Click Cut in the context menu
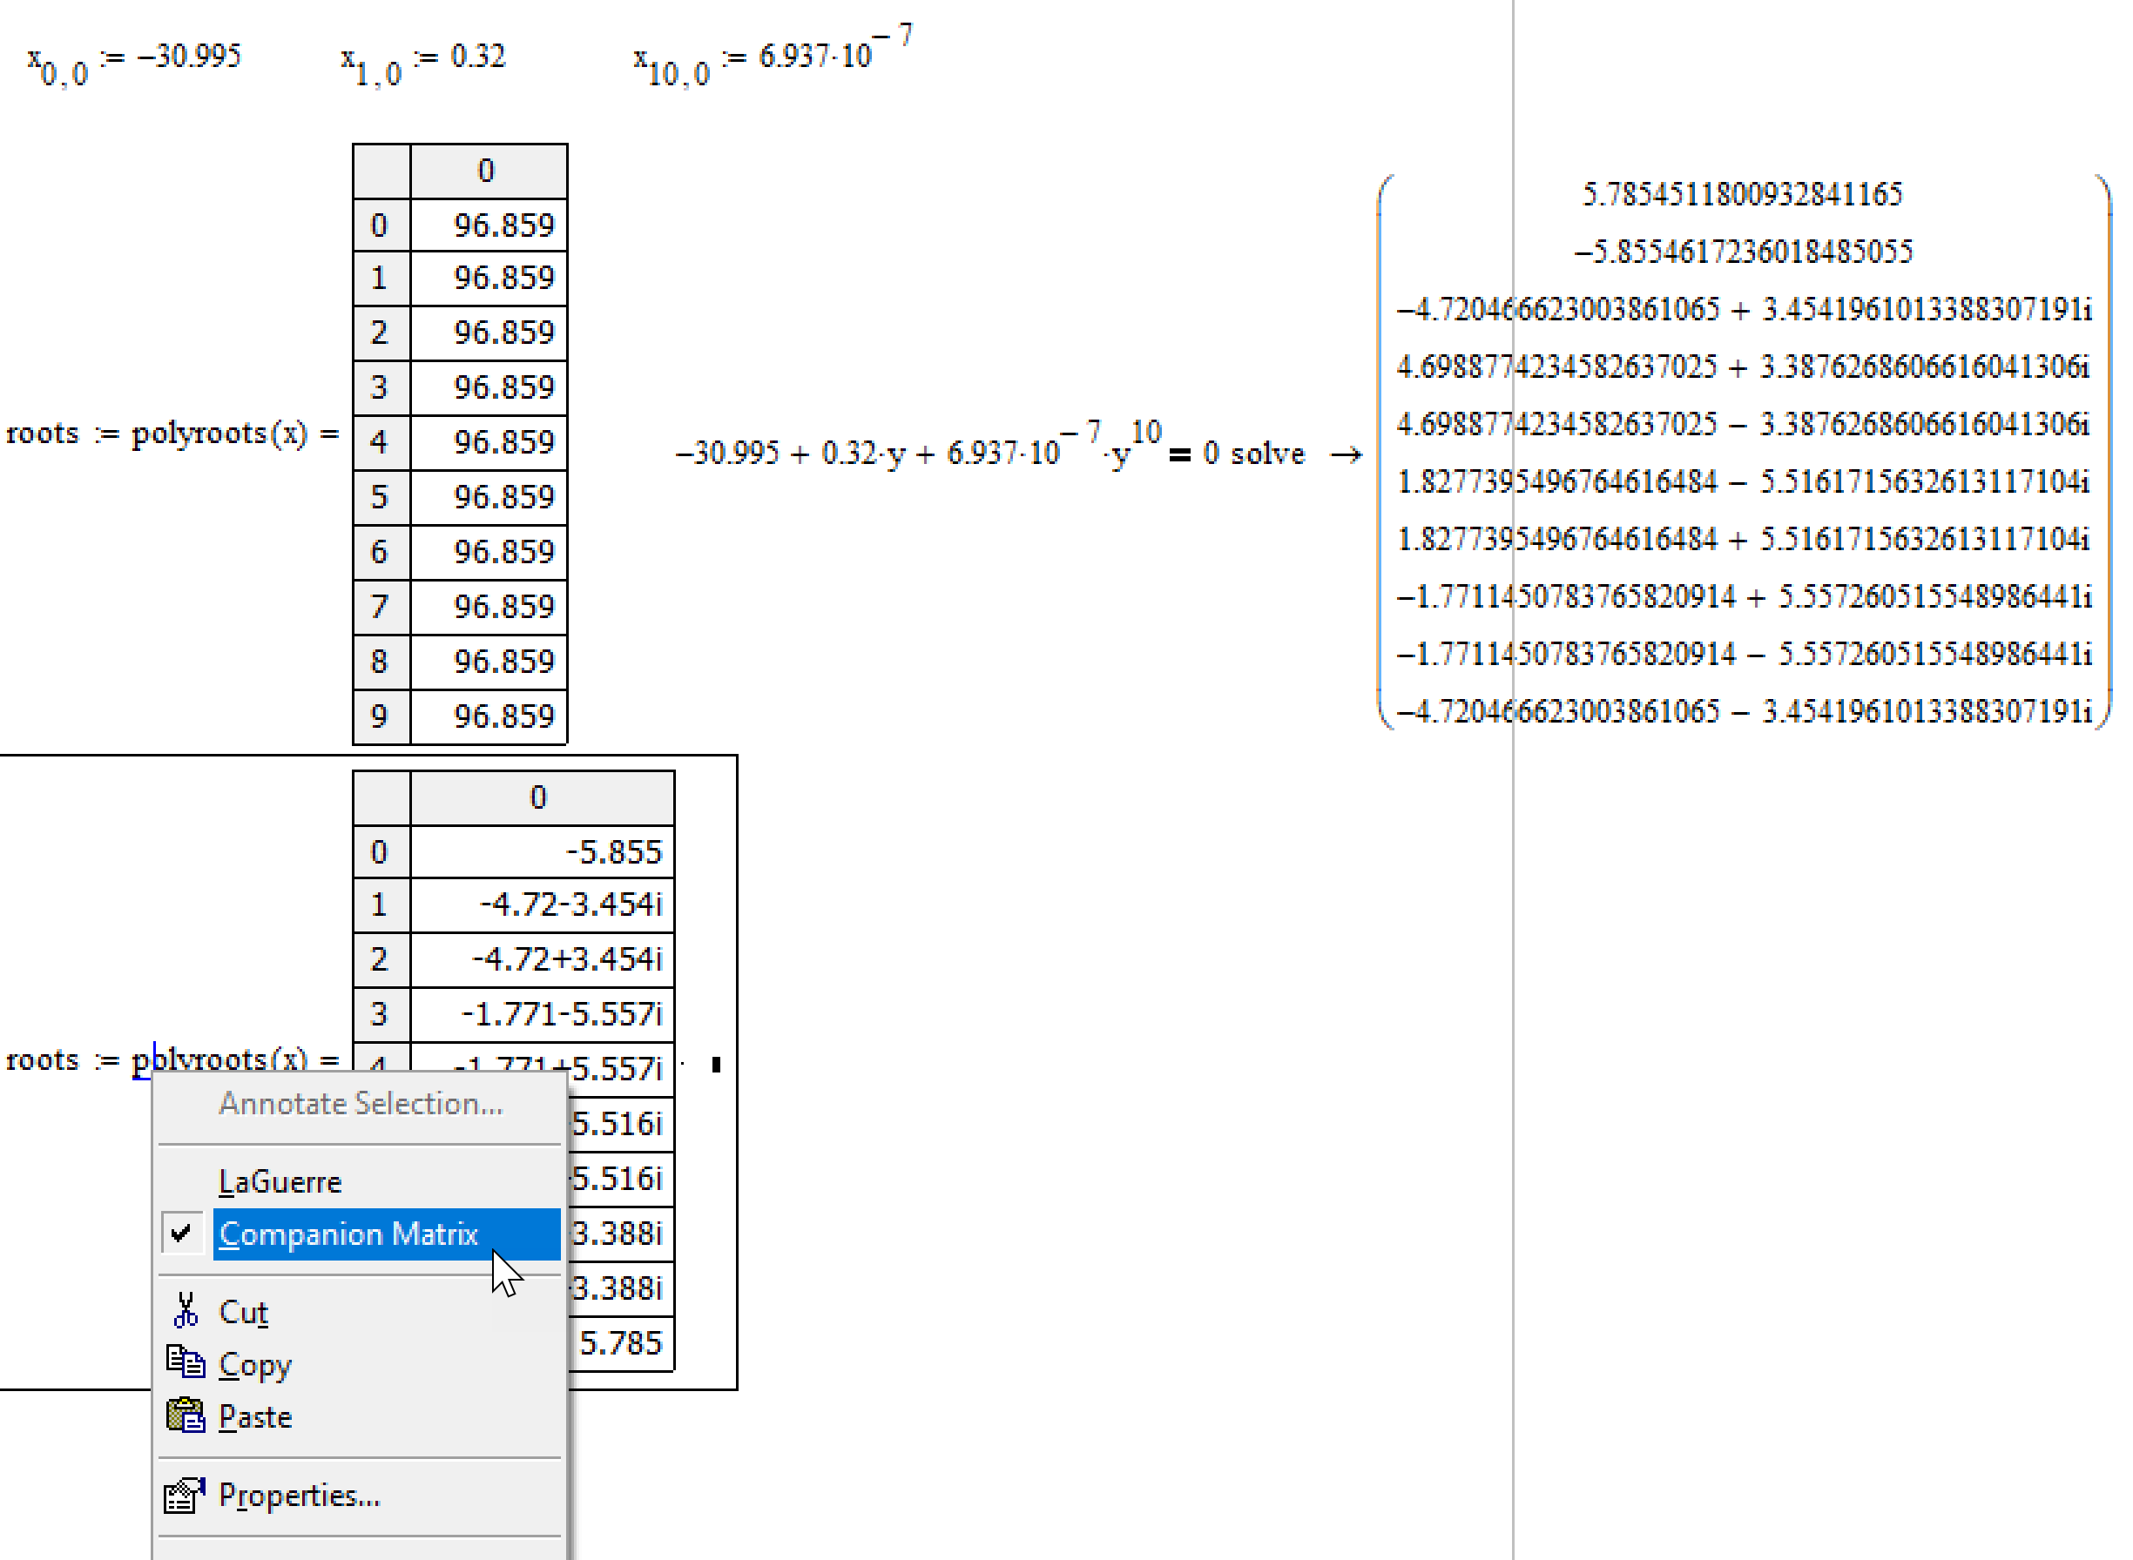This screenshot has width=2133, height=1560. tap(242, 1311)
